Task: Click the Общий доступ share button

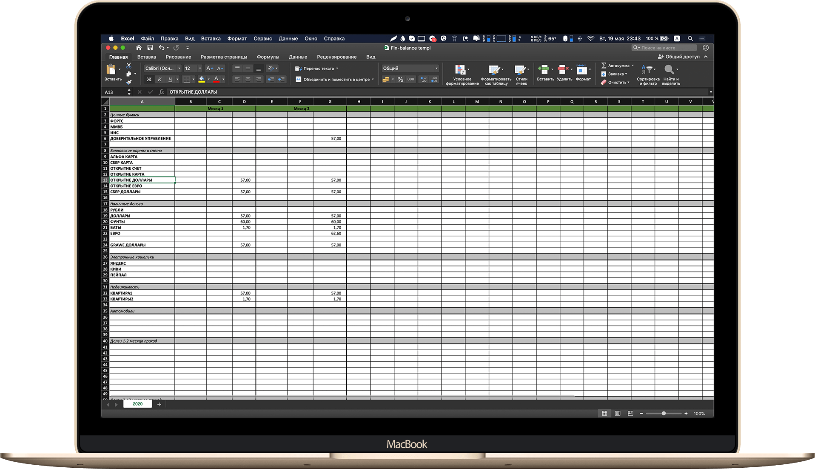Action: (678, 57)
